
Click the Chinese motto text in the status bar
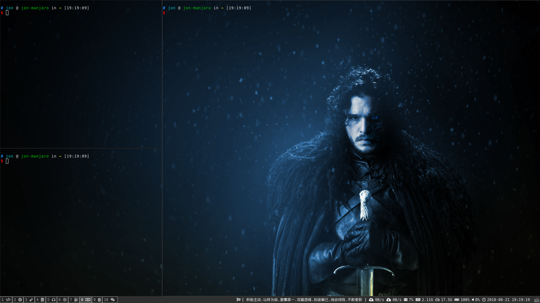304,300
